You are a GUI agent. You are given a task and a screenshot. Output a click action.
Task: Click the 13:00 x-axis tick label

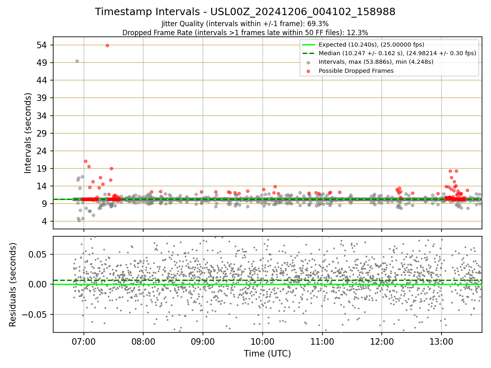pyautogui.click(x=441, y=341)
